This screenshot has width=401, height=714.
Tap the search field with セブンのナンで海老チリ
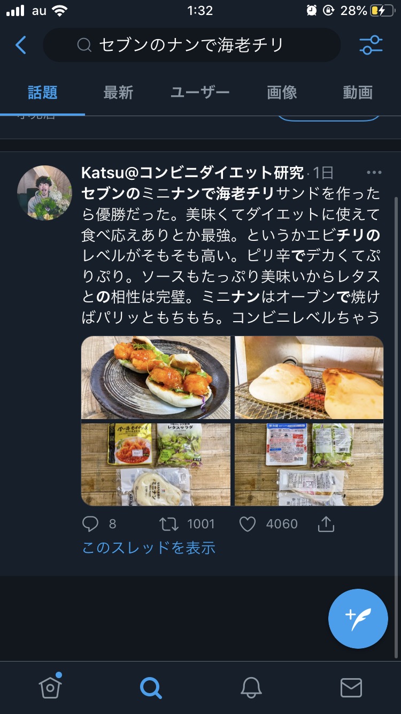pos(191,45)
